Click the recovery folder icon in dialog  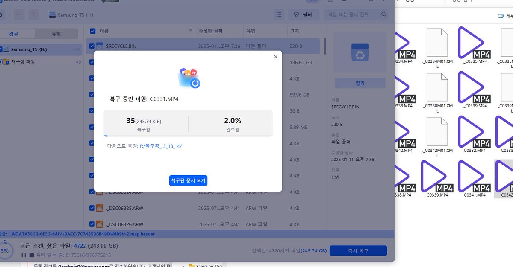[x=188, y=78]
